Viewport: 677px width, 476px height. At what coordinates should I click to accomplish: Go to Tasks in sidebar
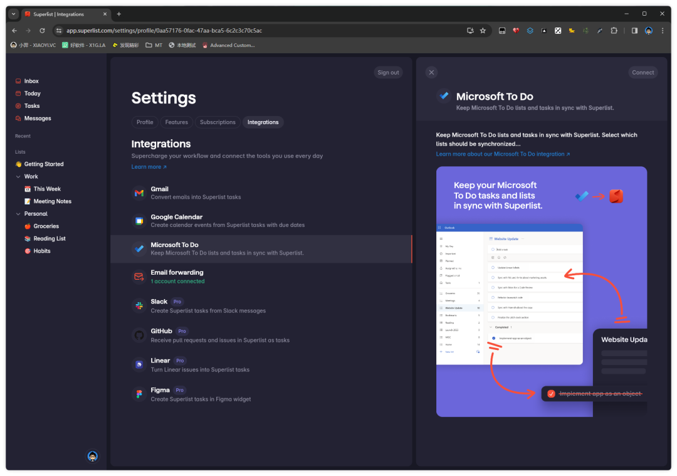point(28,106)
